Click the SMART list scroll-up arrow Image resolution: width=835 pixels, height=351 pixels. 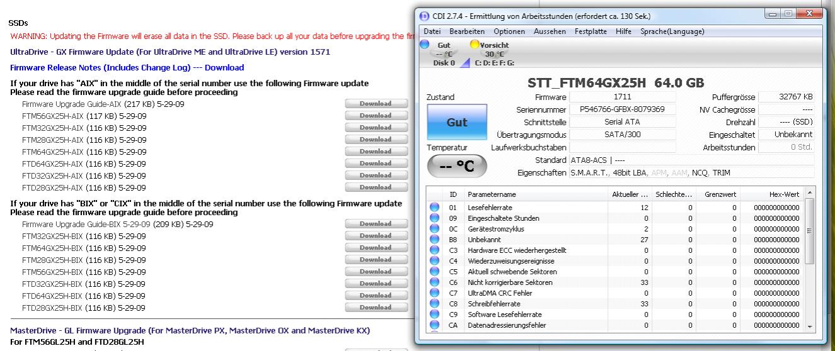[810, 192]
